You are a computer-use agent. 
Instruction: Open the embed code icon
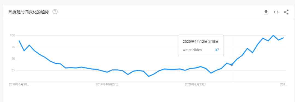(276, 12)
